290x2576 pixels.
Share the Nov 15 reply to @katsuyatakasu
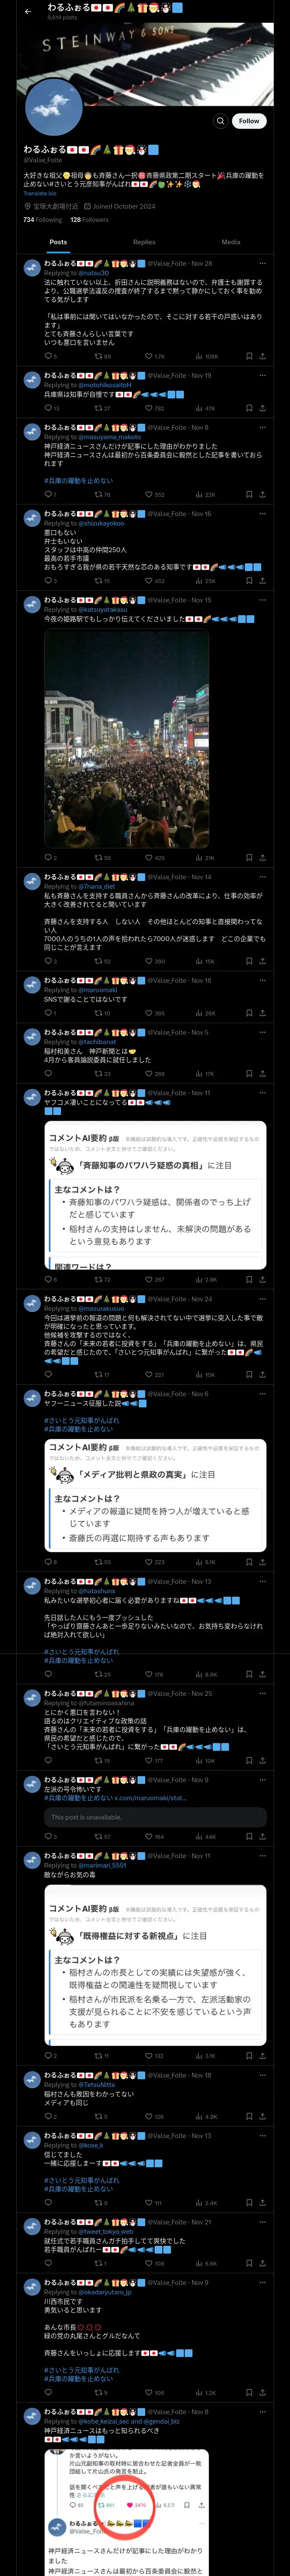pos(262,858)
